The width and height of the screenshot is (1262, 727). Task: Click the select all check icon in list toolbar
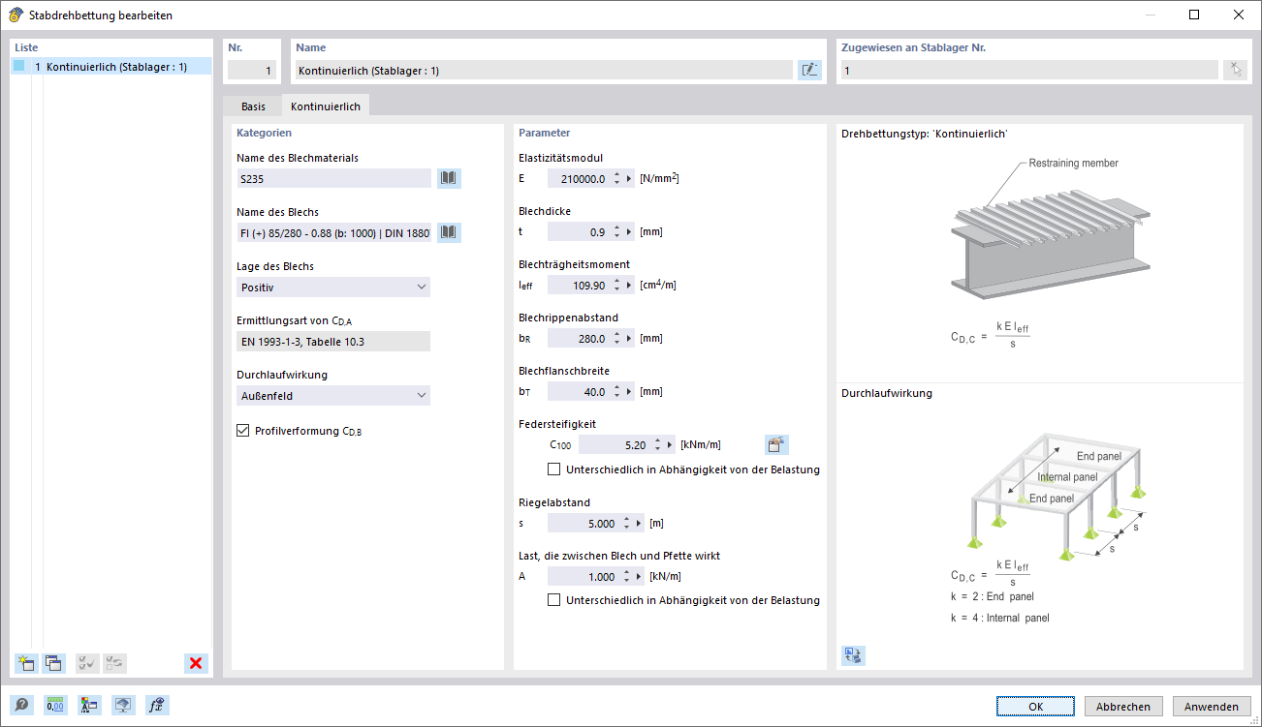point(86,663)
